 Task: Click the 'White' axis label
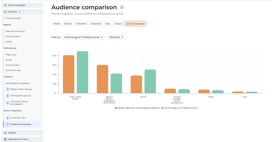tap(143, 97)
